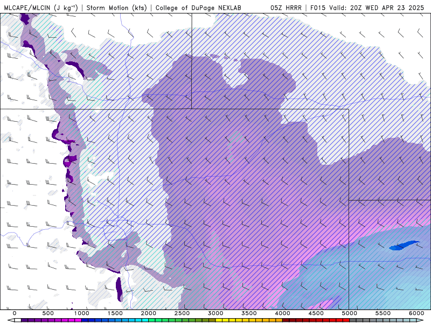Viewport: 431px width, 323px height.
Task: Click the colorbar label 3500
Action: point(249,313)
